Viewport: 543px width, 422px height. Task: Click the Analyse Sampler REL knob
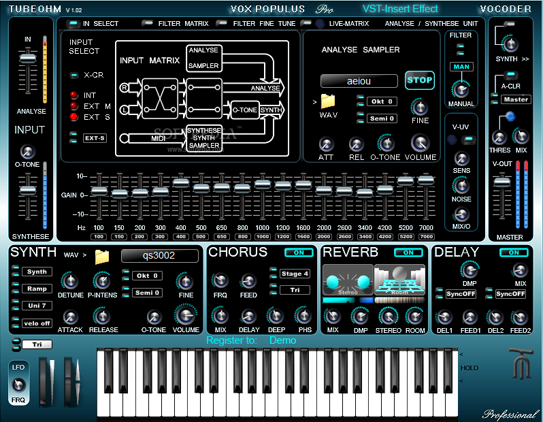[x=356, y=144]
